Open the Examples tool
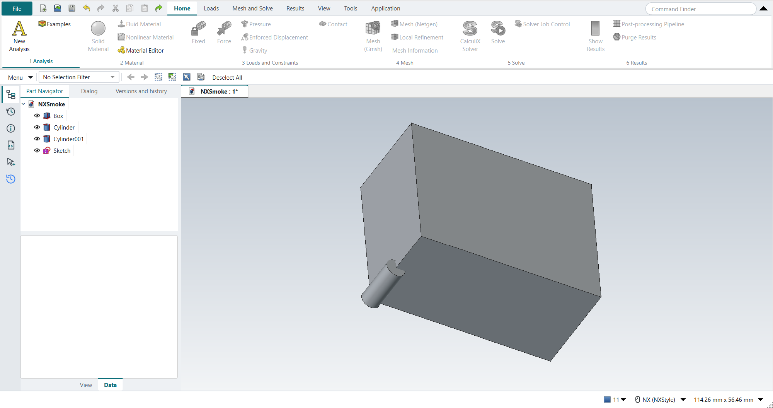Viewport: 773px width, 408px height. (54, 24)
